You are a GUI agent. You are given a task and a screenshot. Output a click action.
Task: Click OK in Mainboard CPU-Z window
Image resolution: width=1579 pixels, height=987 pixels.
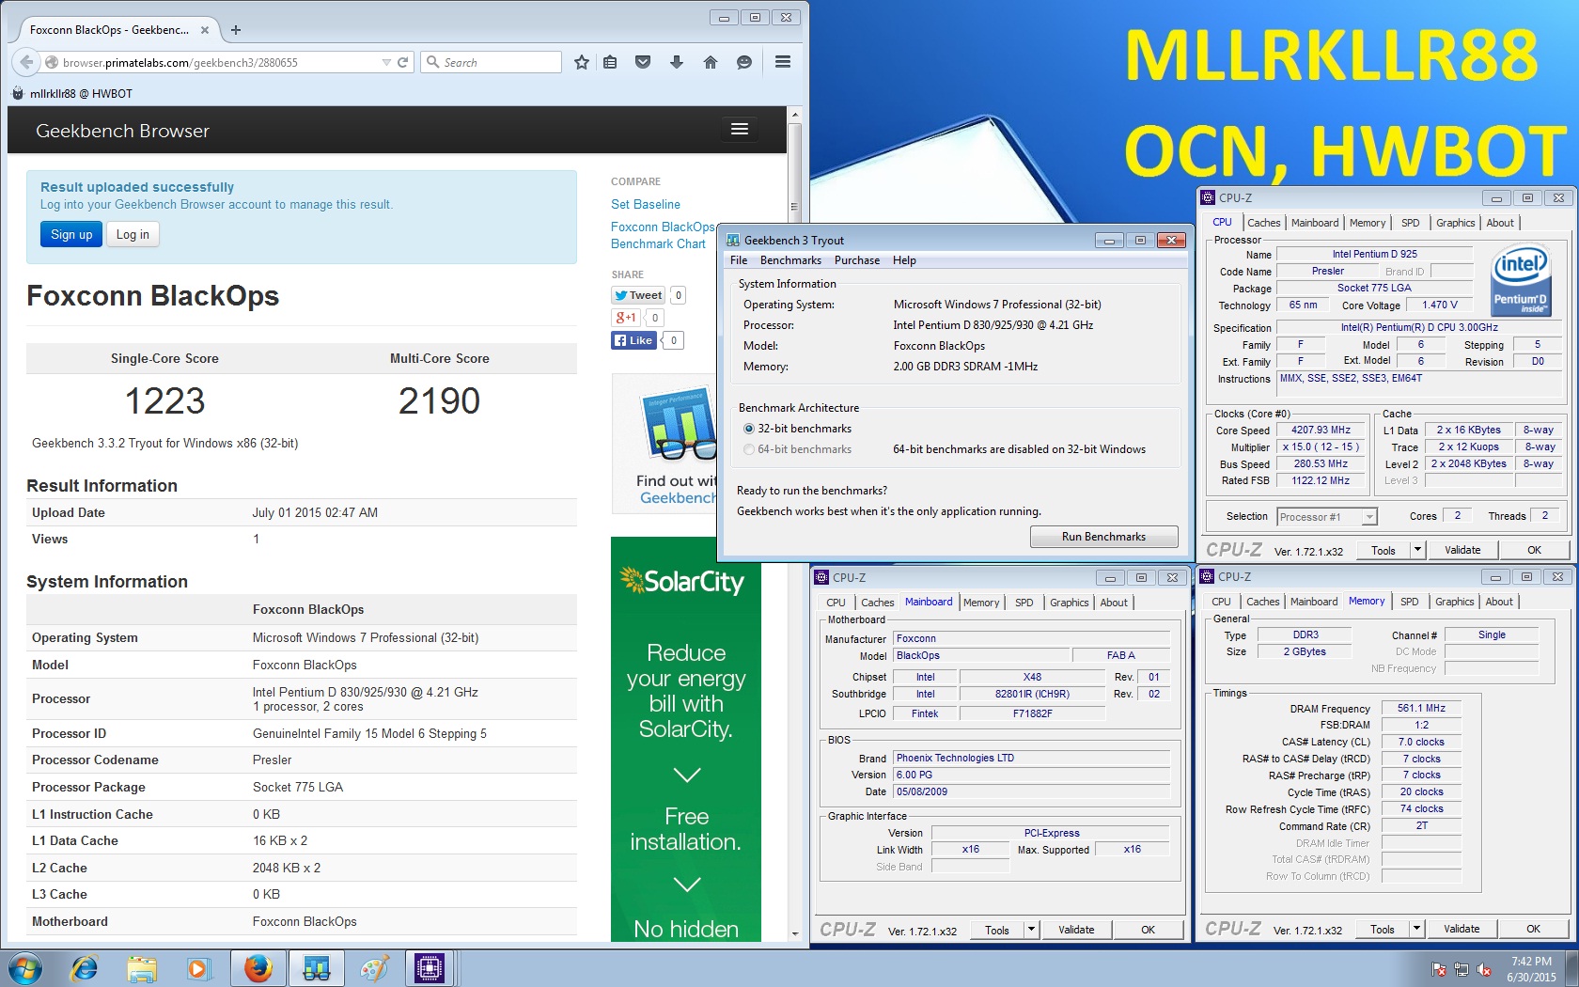tap(1148, 930)
